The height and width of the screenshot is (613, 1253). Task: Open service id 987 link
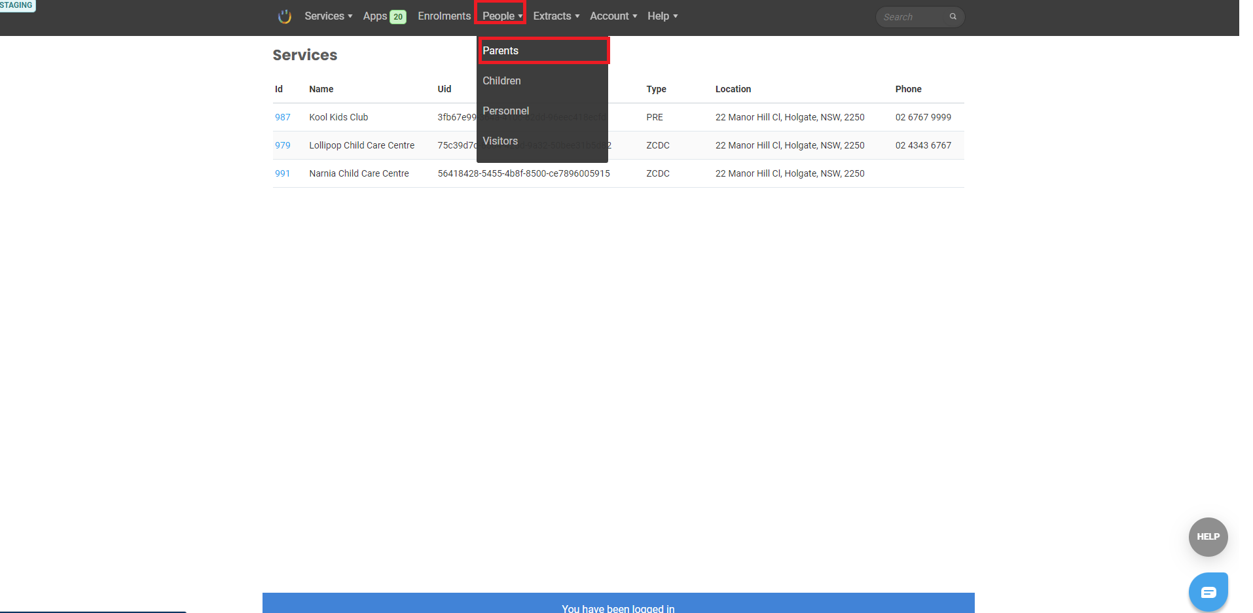[x=282, y=117]
